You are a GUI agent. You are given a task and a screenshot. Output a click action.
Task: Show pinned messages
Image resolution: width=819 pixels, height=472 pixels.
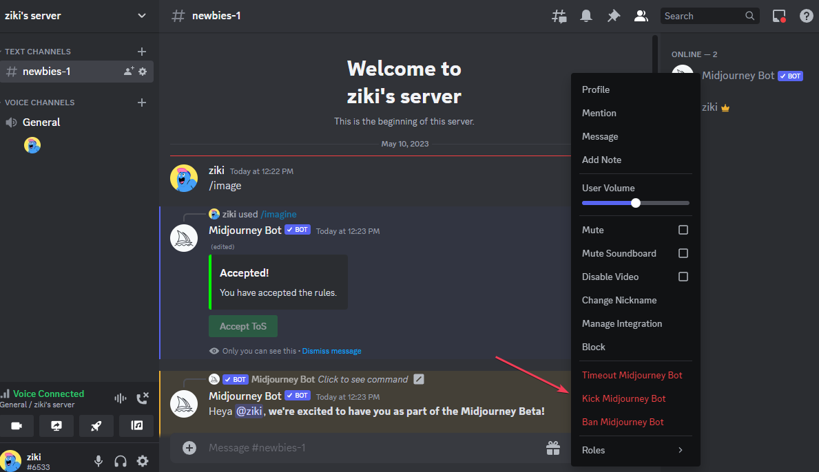(613, 15)
